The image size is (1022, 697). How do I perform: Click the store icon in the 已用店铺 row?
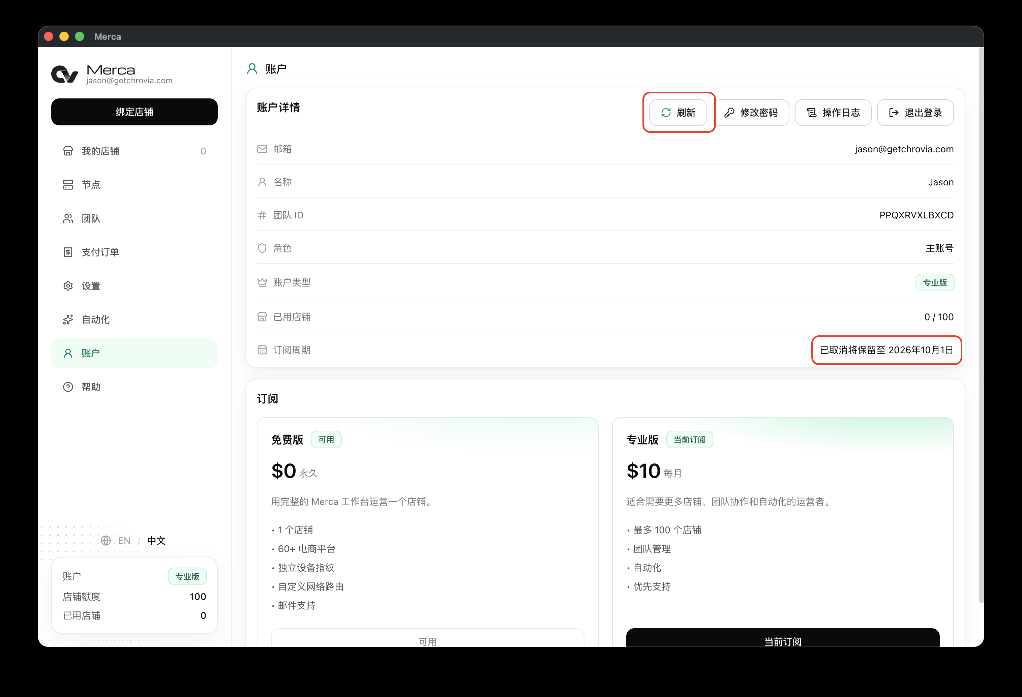(x=262, y=316)
